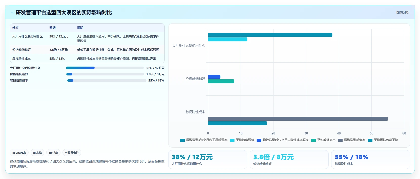Click table row name 忽视隐性成本
The height and width of the screenshot is (179, 420).
click(22, 59)
